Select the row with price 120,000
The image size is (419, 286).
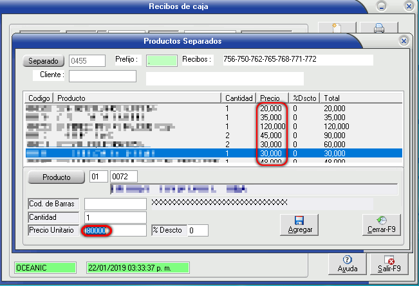[x=193, y=127]
